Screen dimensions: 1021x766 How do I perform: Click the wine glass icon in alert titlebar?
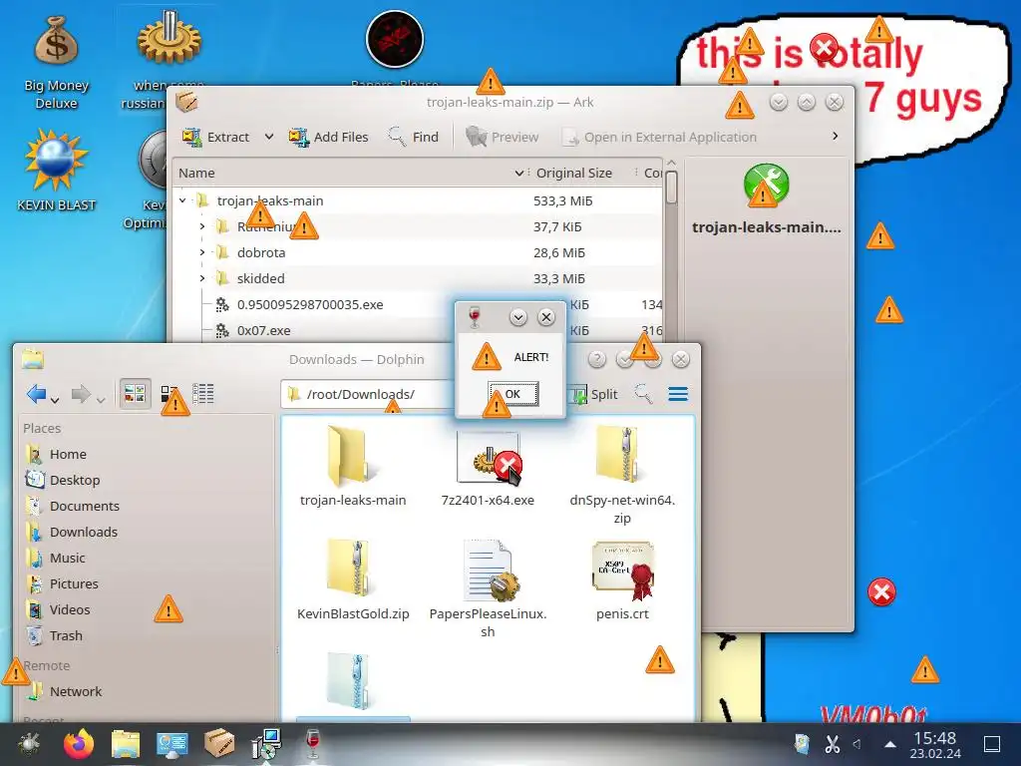point(474,317)
